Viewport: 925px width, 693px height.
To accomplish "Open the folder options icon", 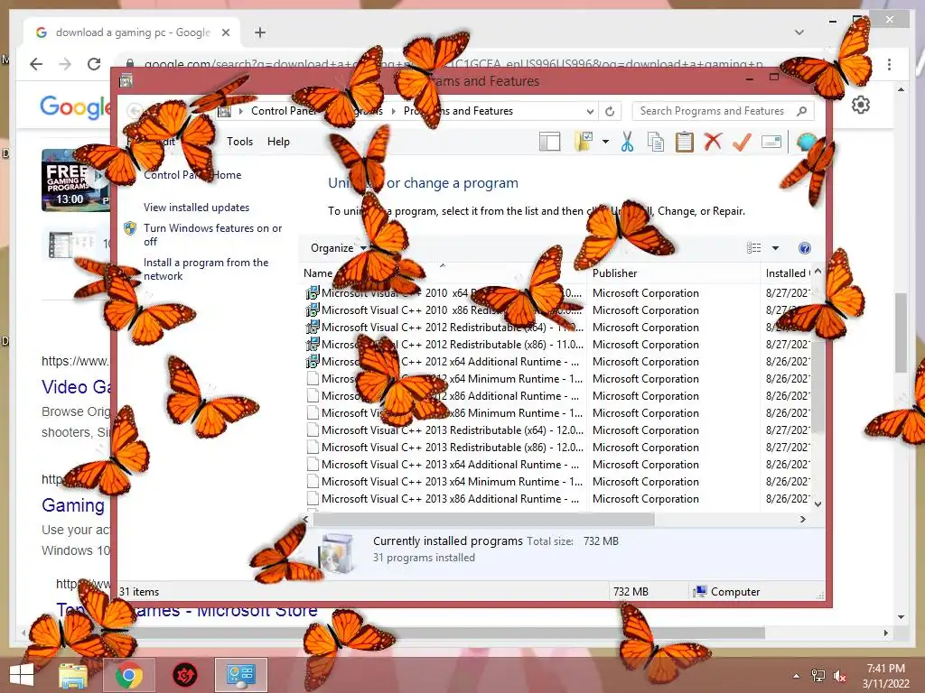I will (584, 142).
